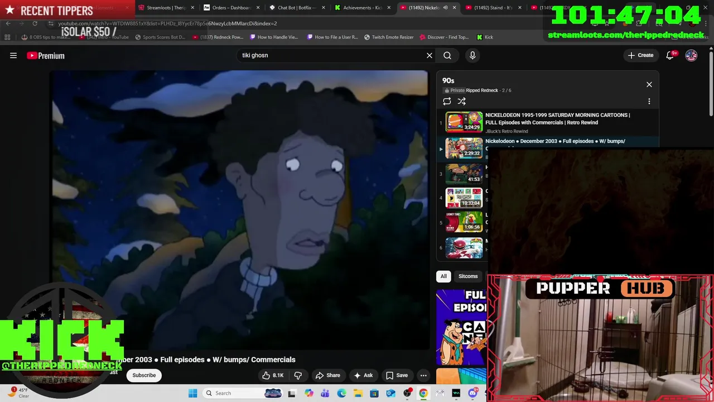Viewport: 714px width, 402px height.
Task: Start voice search with microphone
Action: (472, 55)
